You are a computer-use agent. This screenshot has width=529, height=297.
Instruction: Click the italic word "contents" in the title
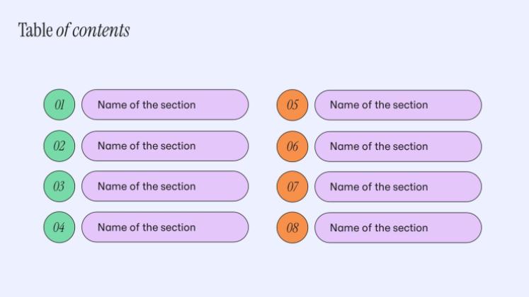click(101, 30)
